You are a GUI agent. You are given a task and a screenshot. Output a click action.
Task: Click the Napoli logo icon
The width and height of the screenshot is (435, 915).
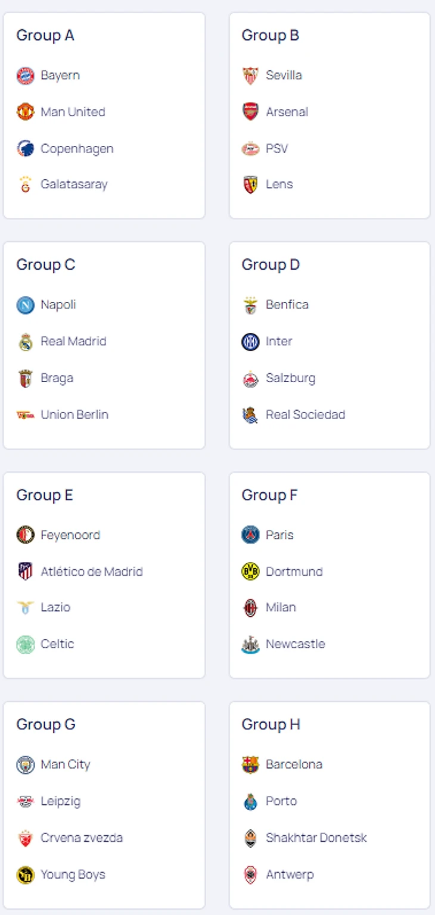pos(25,305)
